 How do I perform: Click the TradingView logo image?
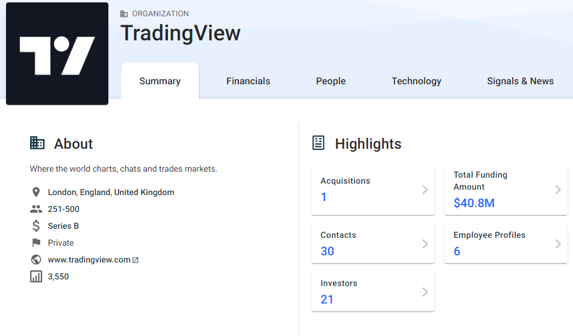coord(57,54)
